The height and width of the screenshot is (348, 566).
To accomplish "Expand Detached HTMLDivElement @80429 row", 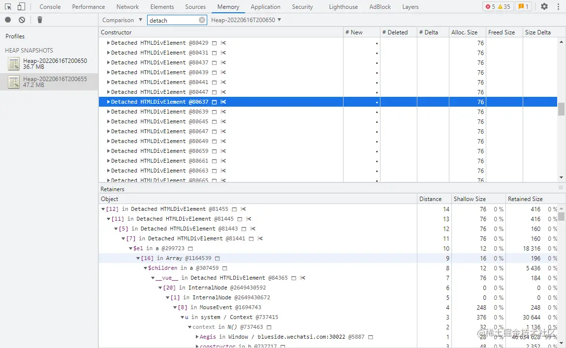I will pos(108,43).
